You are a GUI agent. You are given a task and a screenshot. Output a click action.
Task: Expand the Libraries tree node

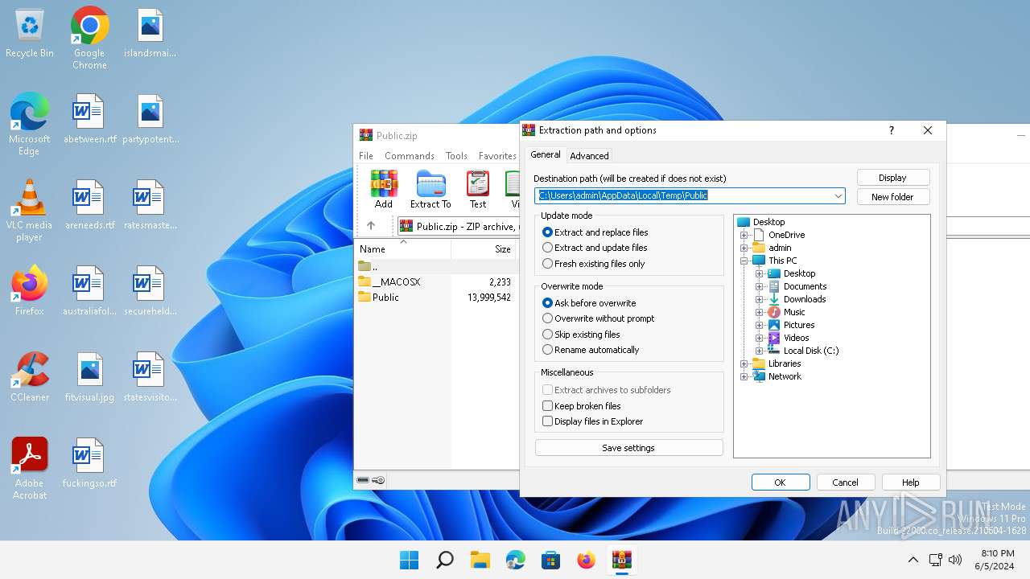tap(744, 363)
